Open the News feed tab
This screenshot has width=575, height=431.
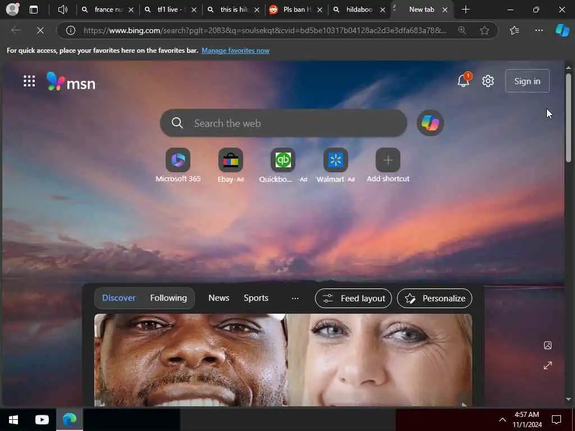coord(218,298)
